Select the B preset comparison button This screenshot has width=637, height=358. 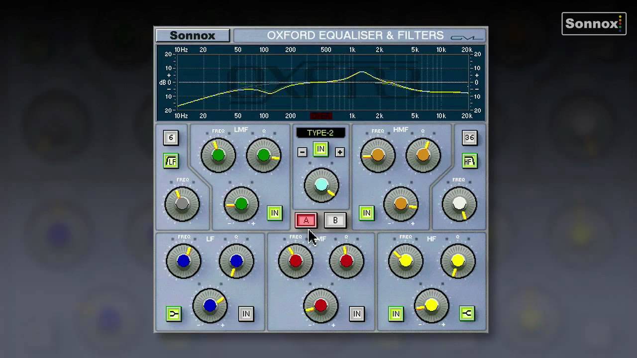point(335,220)
